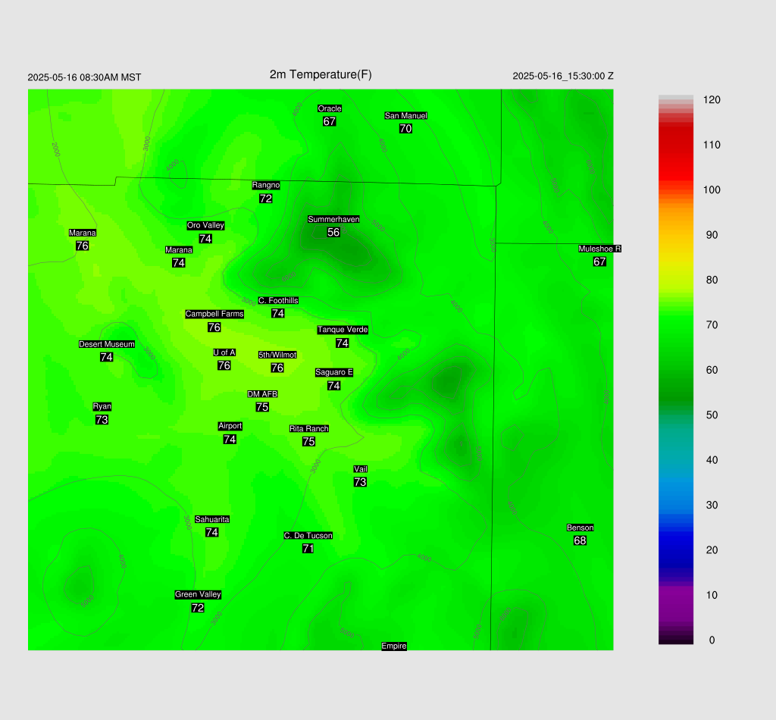Select the U of A station label
776x720 pixels.
pos(224,353)
